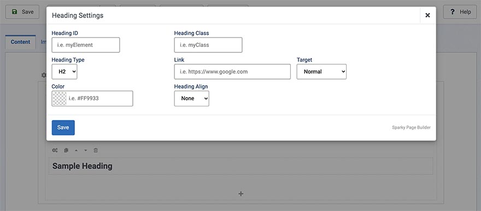481x211 pixels.
Task: Click the Link label
Action: [x=179, y=60]
